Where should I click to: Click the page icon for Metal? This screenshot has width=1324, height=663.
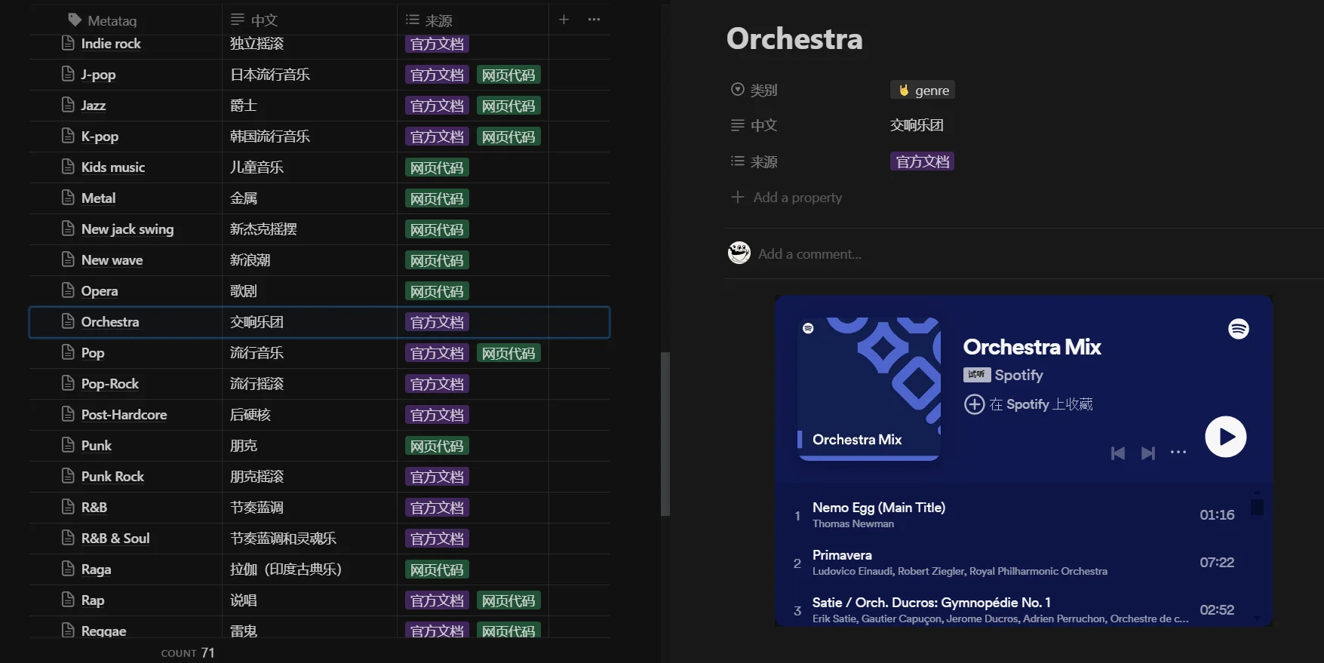[68, 198]
